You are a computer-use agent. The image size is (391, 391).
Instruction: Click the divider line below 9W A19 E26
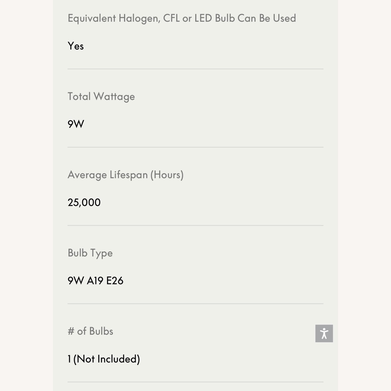(x=195, y=304)
